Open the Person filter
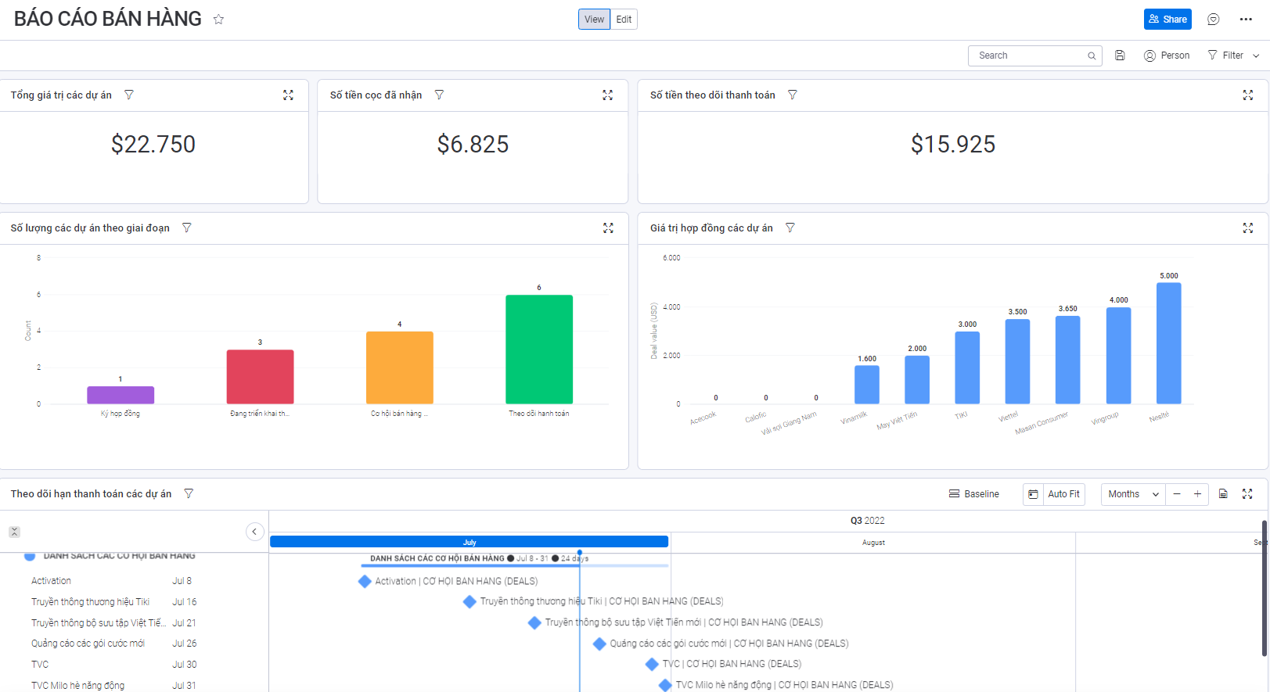This screenshot has height=692, width=1270. pyautogui.click(x=1166, y=56)
